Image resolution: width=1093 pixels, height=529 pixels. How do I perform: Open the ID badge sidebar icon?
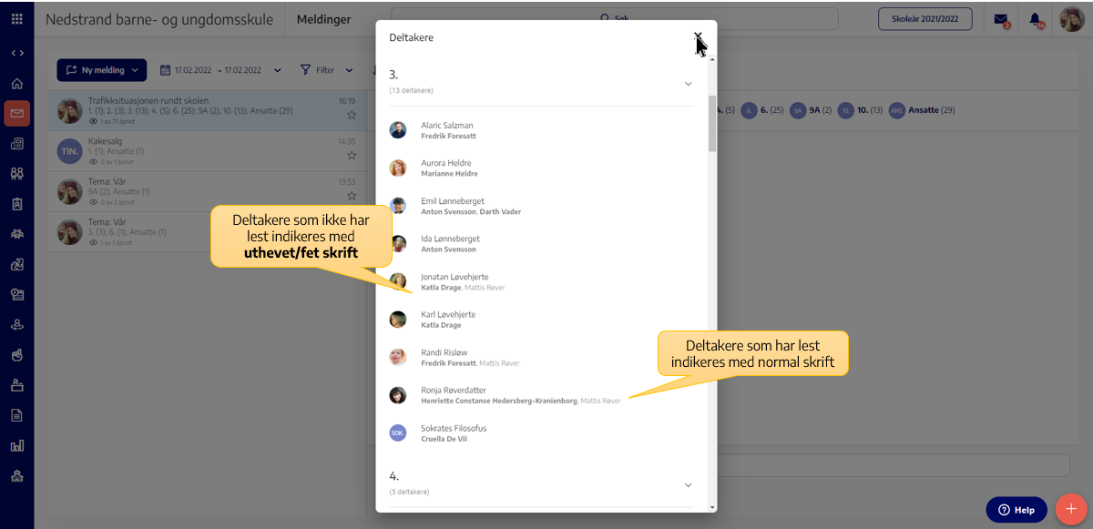[x=17, y=204]
